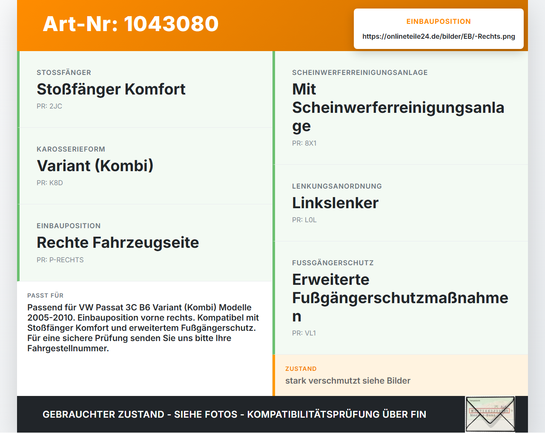Click the PR: 2JC code label

pos(49,106)
